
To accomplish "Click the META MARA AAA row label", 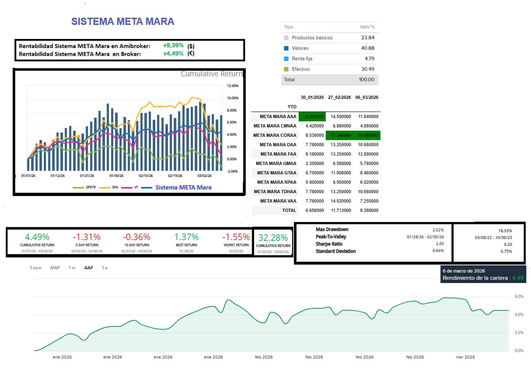I will [x=278, y=117].
